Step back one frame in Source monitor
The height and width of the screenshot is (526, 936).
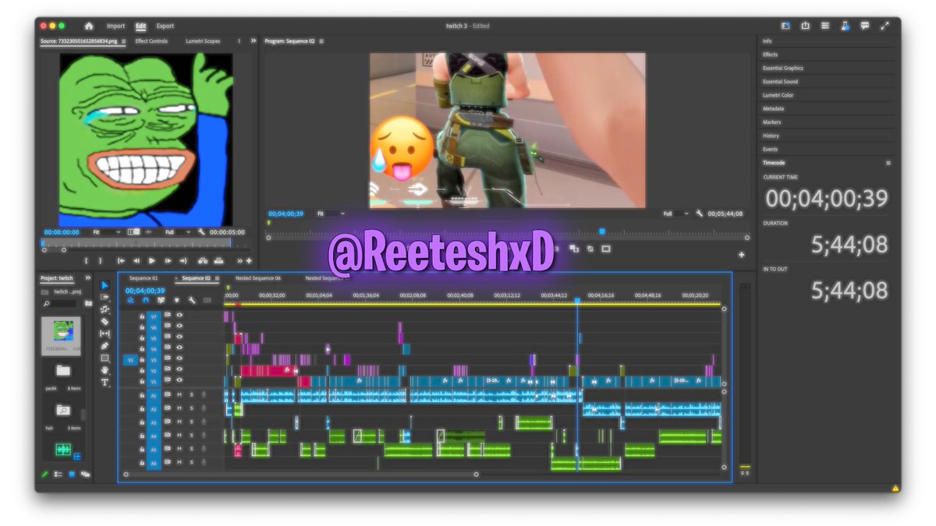tap(136, 261)
